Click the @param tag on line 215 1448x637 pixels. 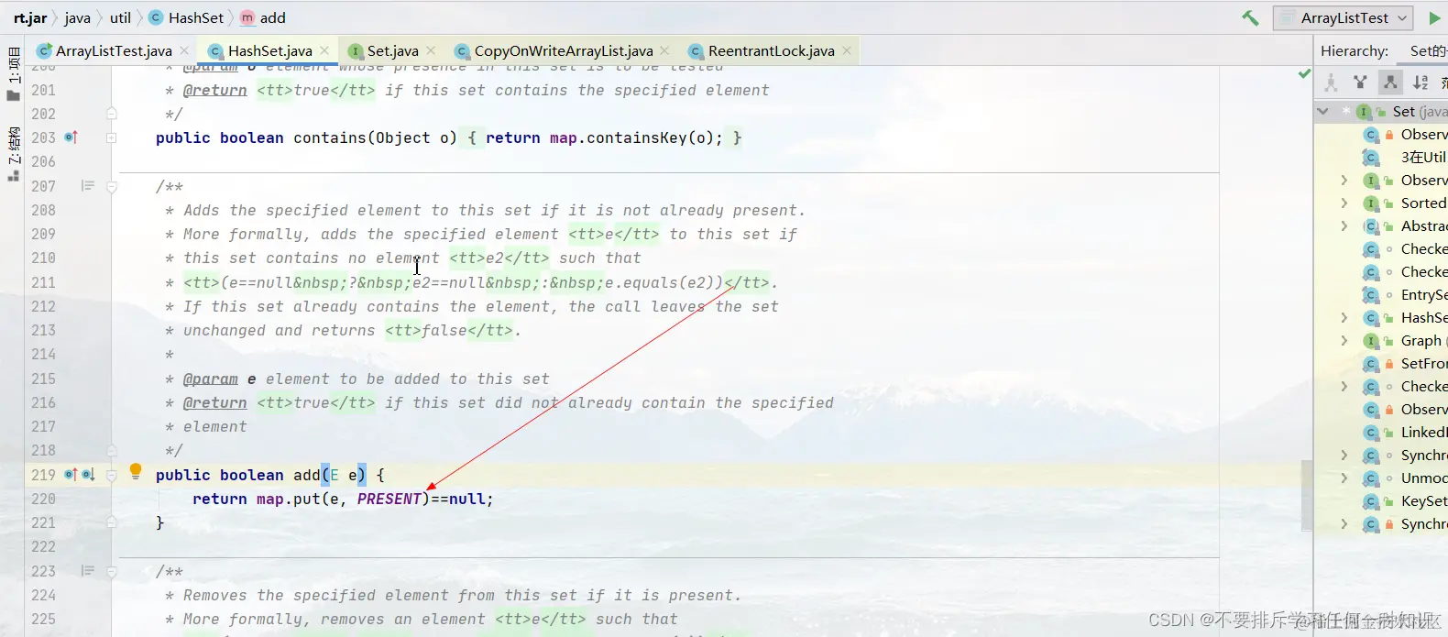pos(210,379)
